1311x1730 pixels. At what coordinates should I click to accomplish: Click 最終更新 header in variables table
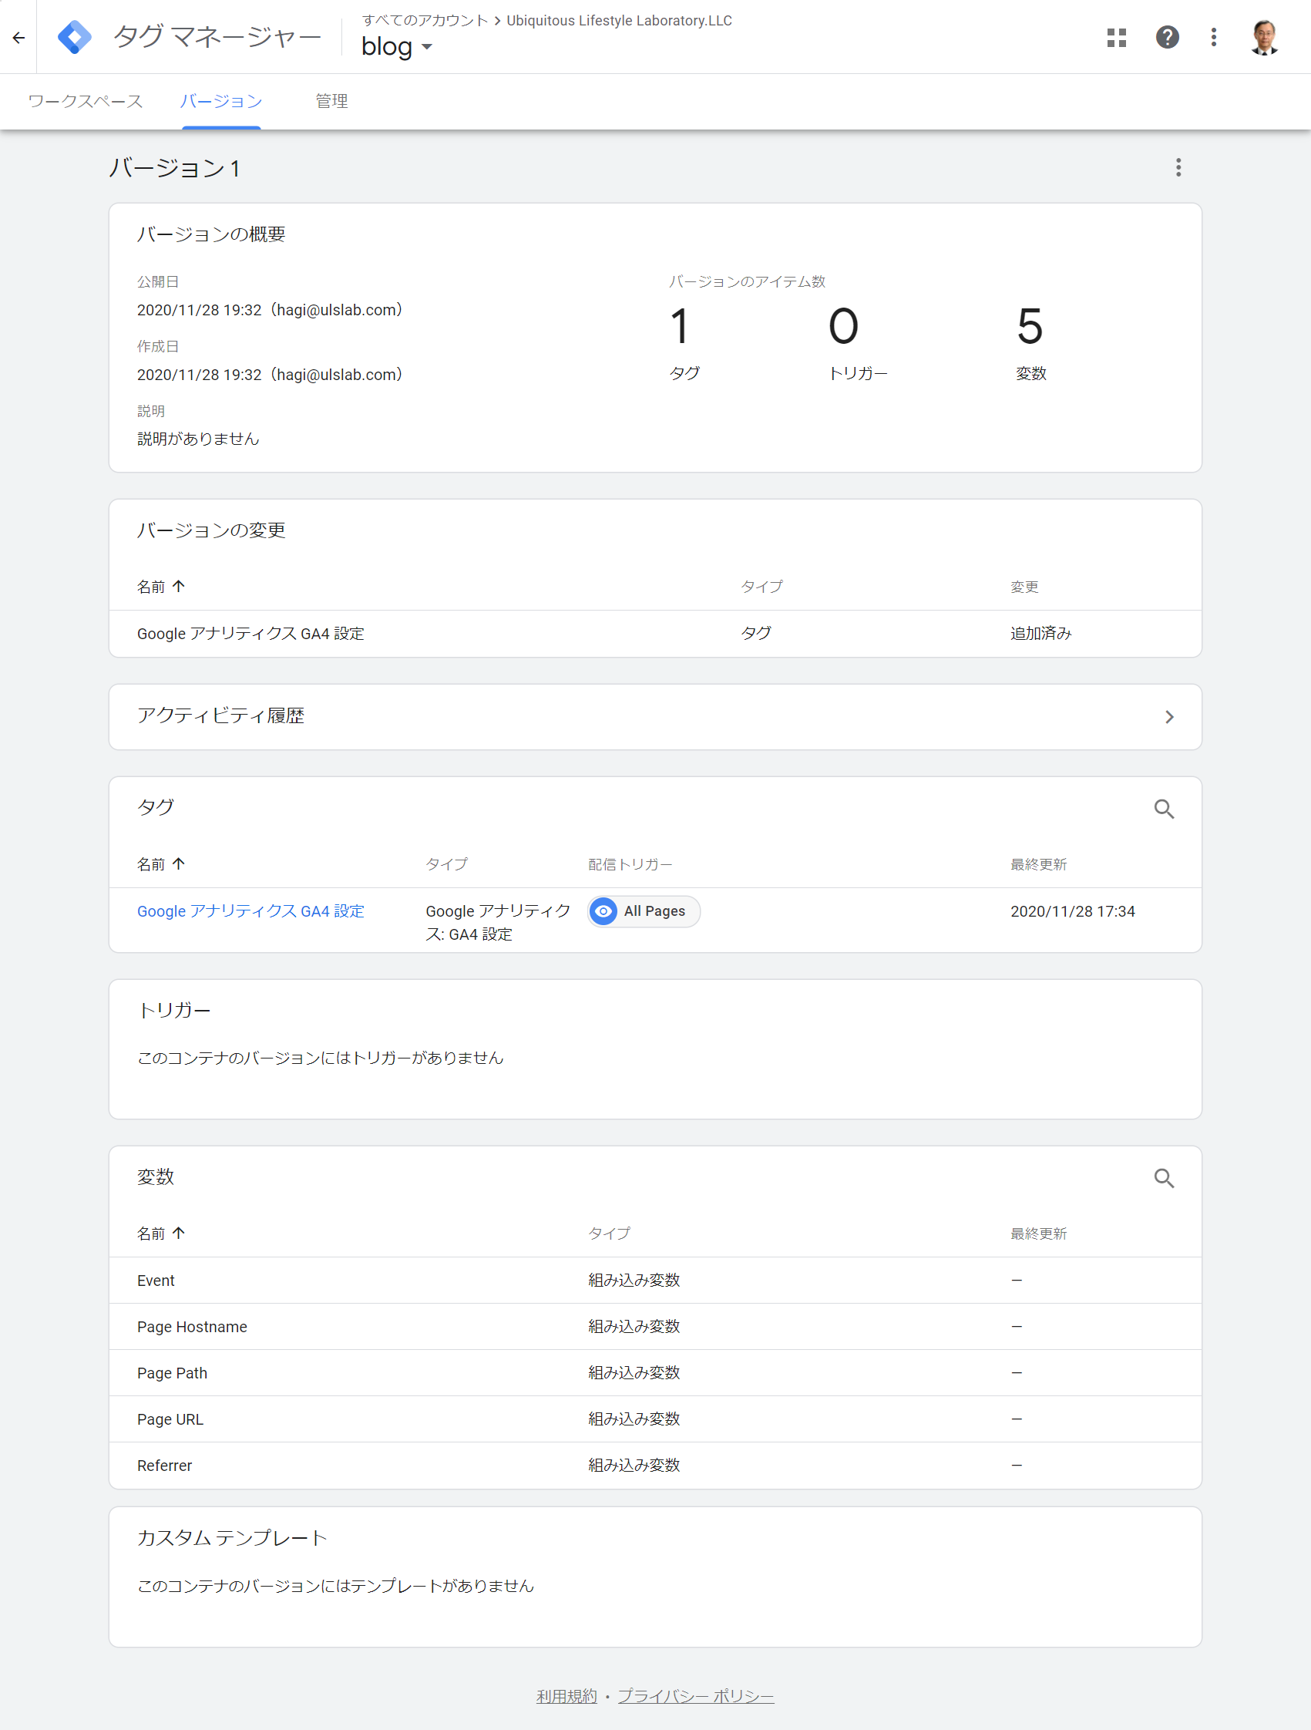[1038, 1233]
